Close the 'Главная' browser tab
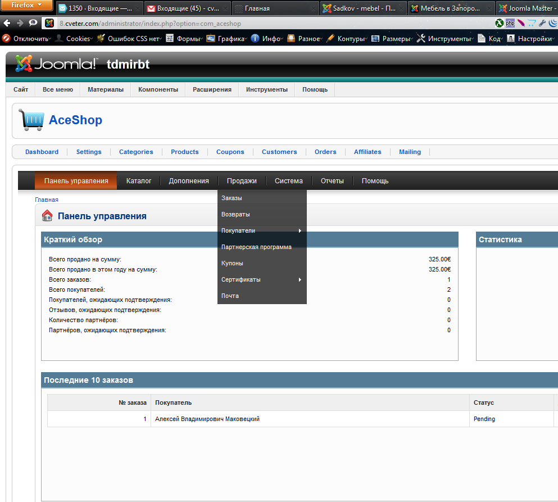 pyautogui.click(x=314, y=8)
